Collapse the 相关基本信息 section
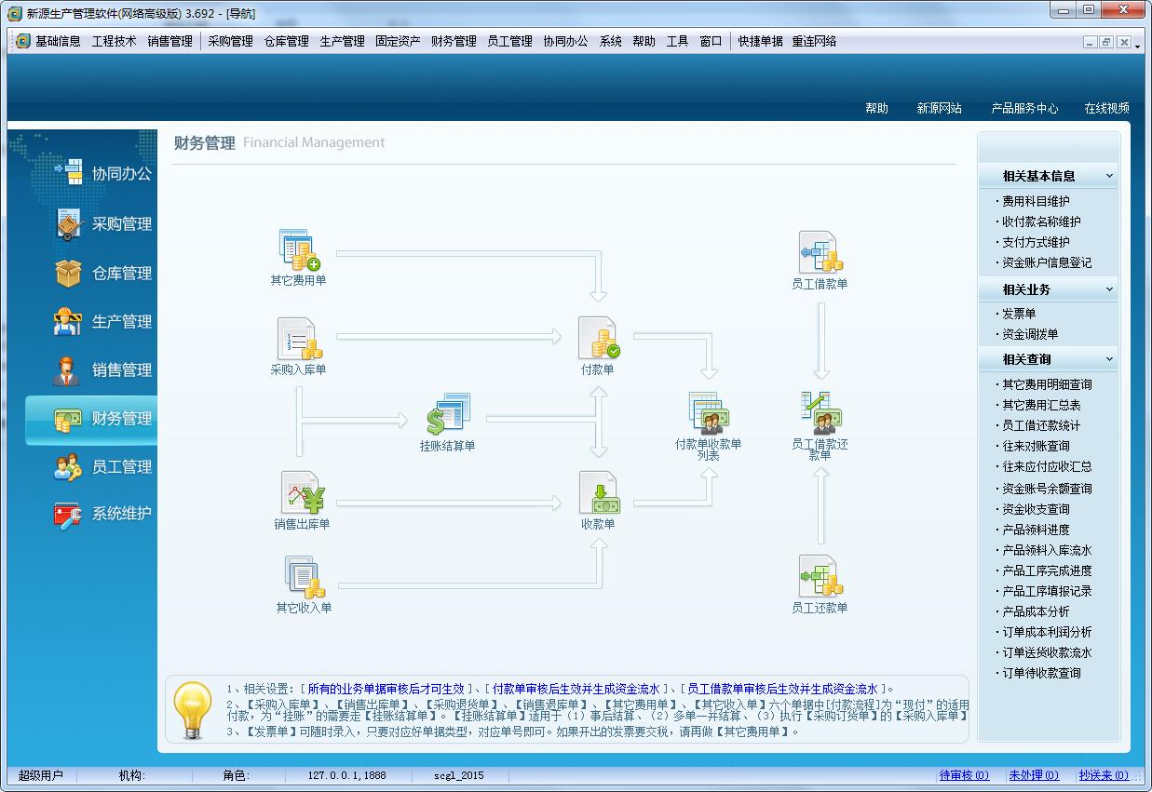The image size is (1152, 792). pos(1108,176)
